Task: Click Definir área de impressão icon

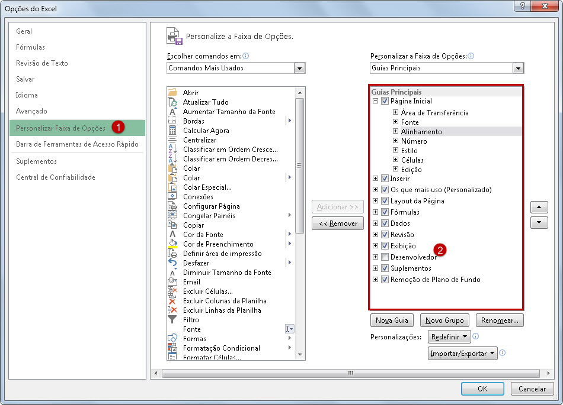Action: [172, 254]
